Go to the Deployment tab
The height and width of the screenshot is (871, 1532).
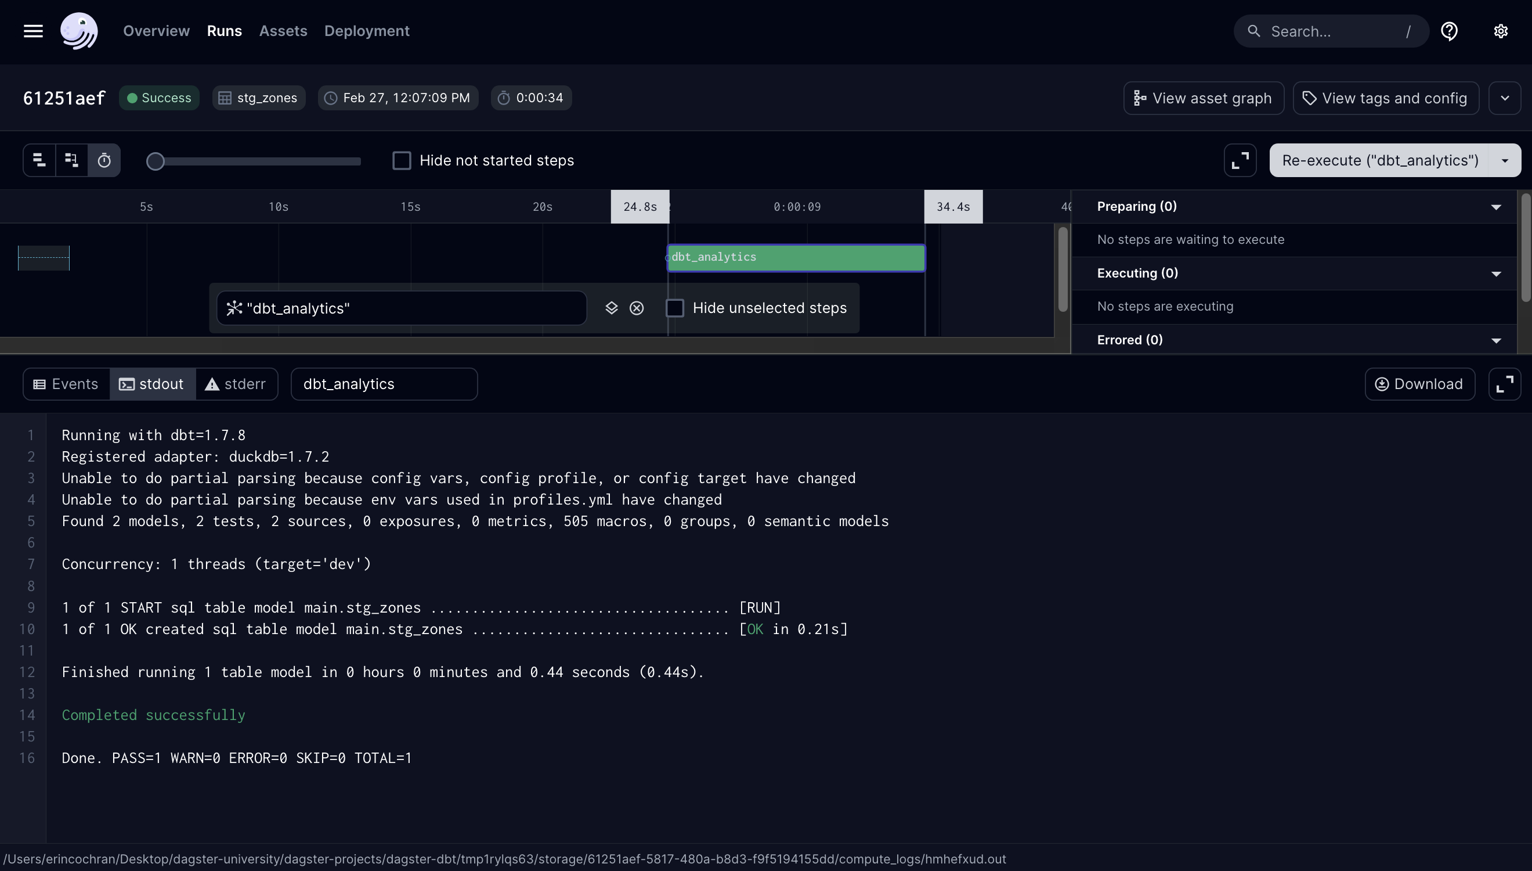[366, 31]
